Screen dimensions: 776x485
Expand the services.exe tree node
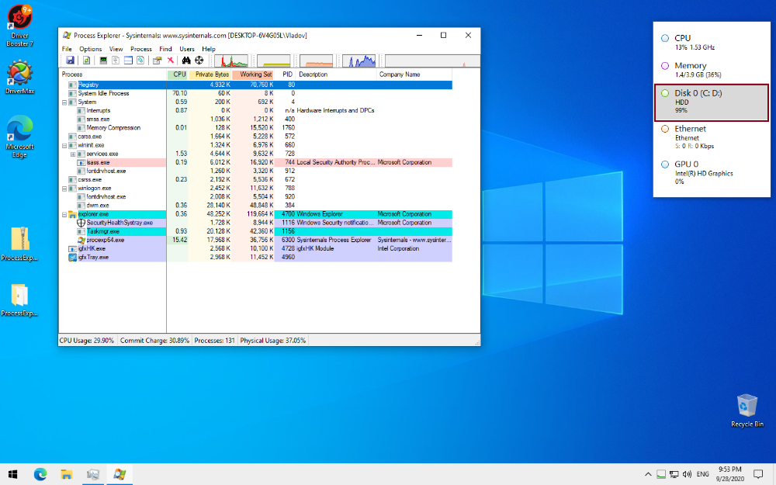tap(73, 154)
